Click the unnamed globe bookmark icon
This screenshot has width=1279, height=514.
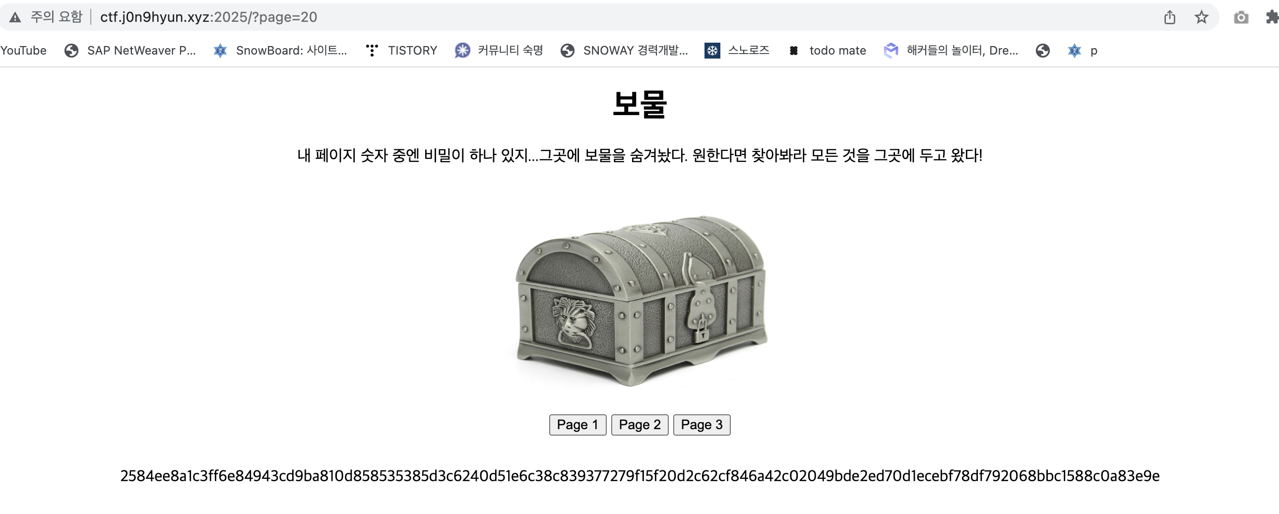click(1043, 50)
